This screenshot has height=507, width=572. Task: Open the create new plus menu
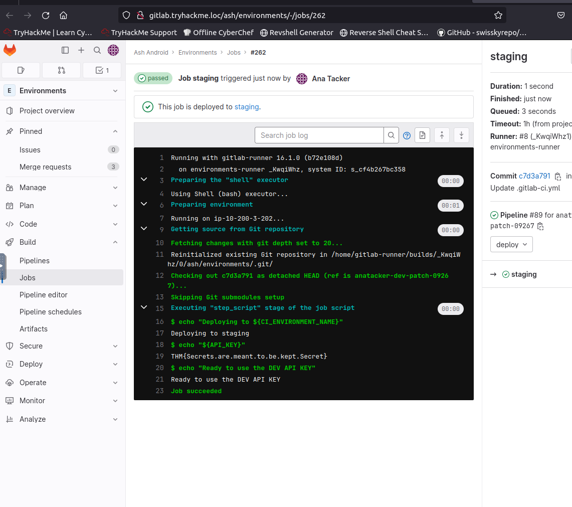pos(81,50)
